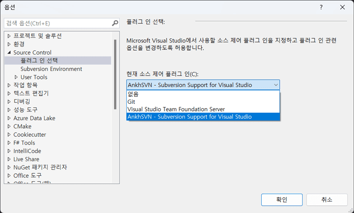
Task: Select the F# Tools tree item
Action: (24, 143)
